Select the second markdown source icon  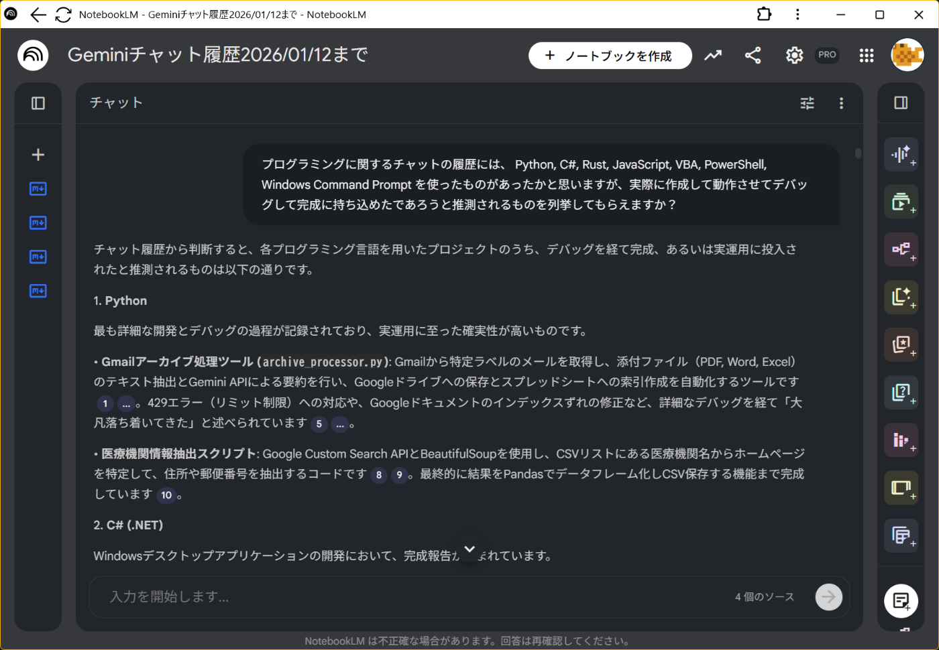click(x=38, y=222)
